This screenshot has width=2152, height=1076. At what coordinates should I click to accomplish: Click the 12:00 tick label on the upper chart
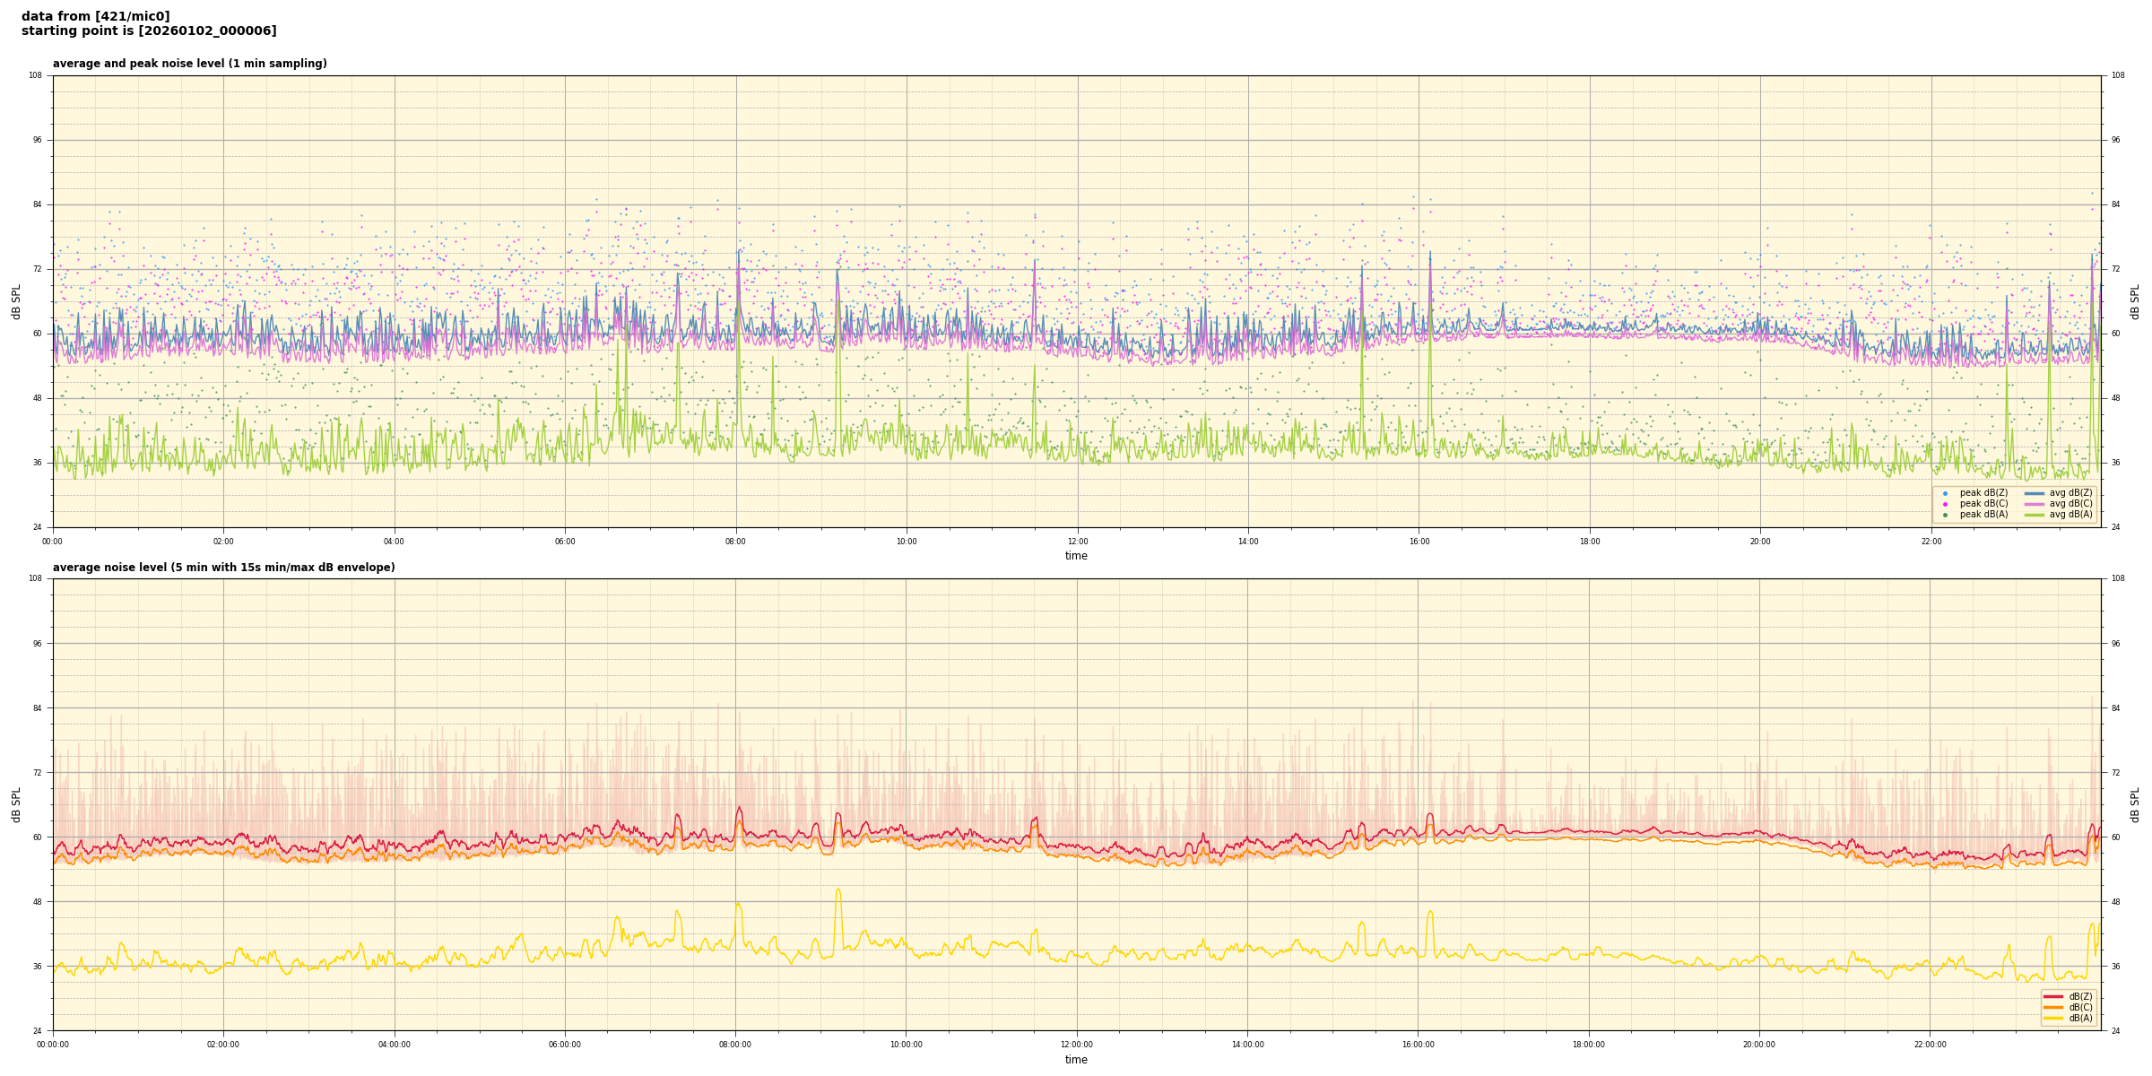click(x=1077, y=542)
